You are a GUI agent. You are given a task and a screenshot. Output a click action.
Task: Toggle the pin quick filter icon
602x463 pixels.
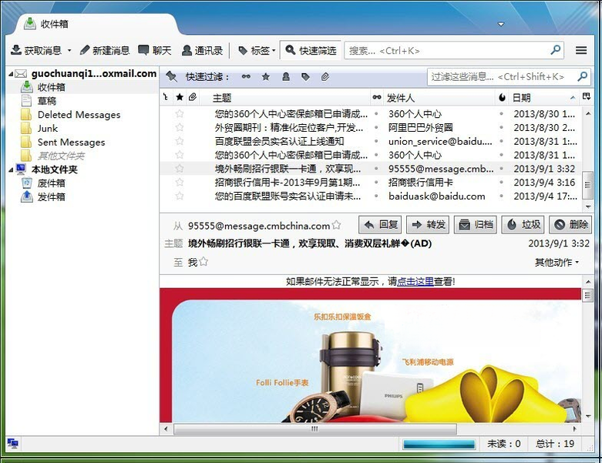[x=171, y=77]
